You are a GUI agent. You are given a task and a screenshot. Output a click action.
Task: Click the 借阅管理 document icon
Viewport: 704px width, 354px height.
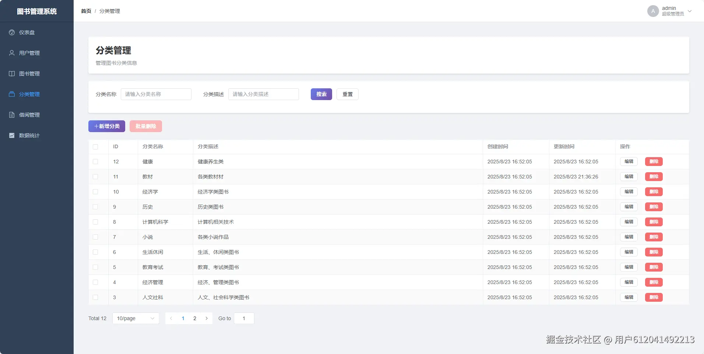tap(12, 115)
